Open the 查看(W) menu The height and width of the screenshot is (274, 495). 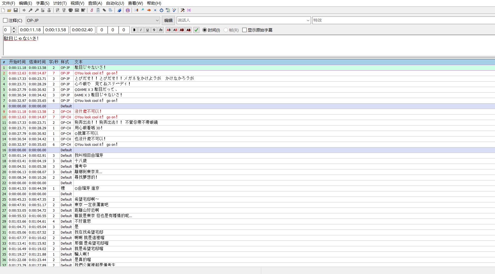click(x=135, y=3)
